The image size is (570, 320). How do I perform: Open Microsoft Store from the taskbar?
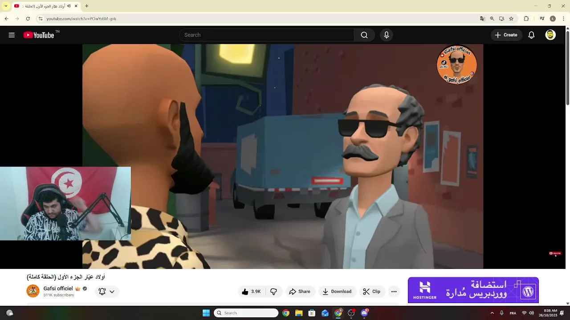click(312, 313)
